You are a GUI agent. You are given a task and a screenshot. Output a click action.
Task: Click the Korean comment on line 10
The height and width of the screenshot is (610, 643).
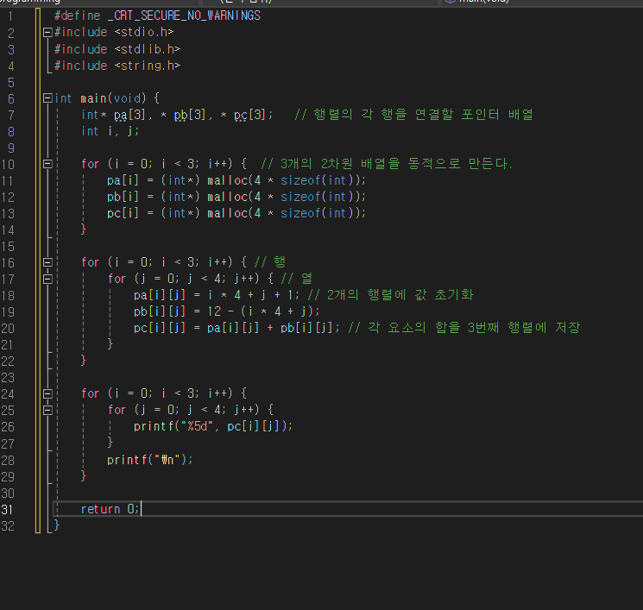tap(387, 164)
